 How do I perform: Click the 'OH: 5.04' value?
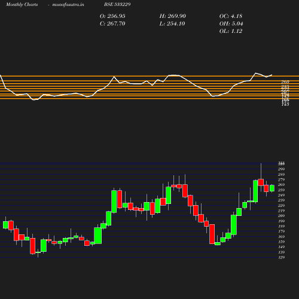[x=231, y=24]
